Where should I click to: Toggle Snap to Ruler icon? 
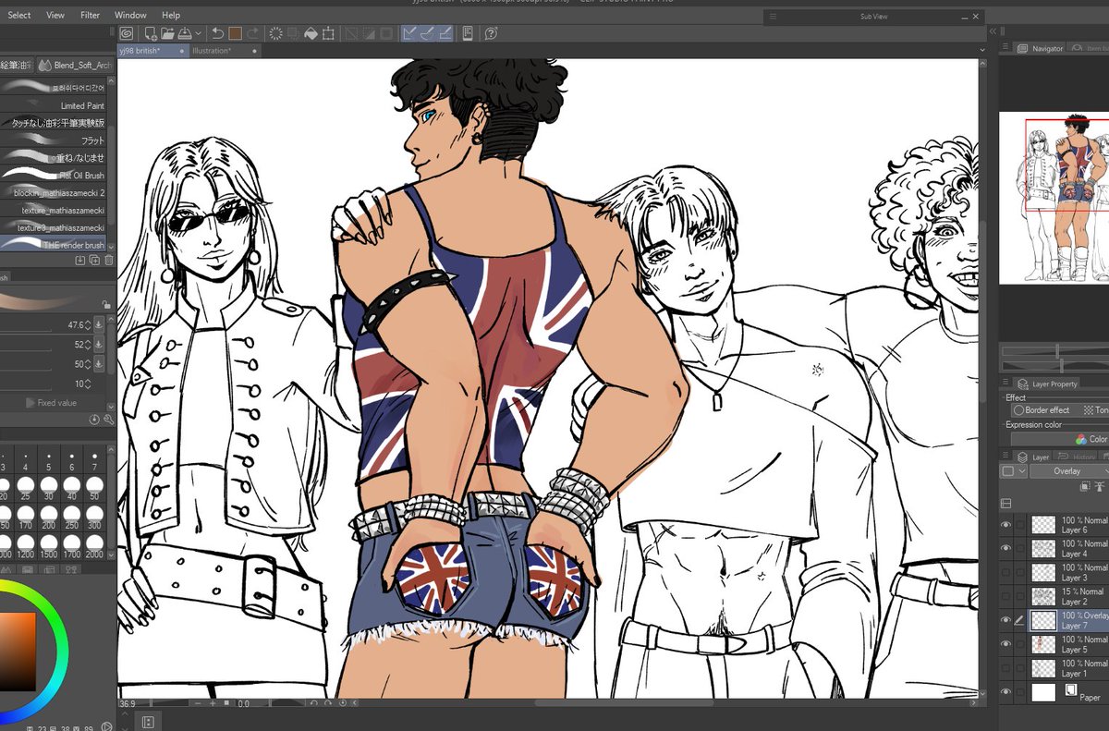pos(410,33)
